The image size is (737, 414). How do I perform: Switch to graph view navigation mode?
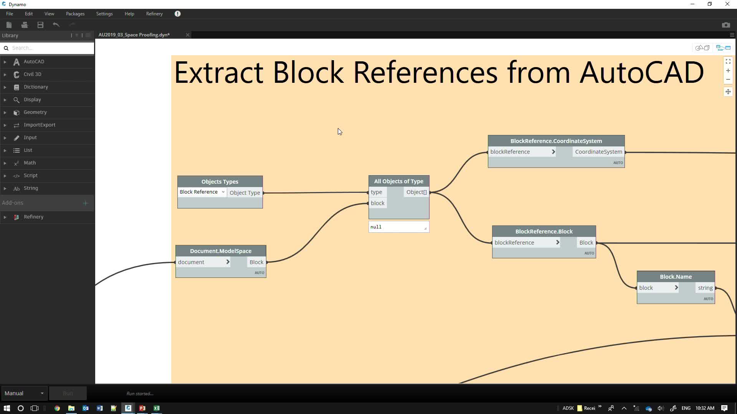(x=723, y=48)
